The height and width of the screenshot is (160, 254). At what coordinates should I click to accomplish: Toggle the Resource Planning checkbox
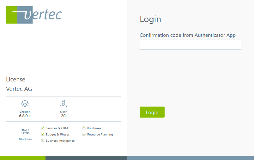[x=84, y=134]
